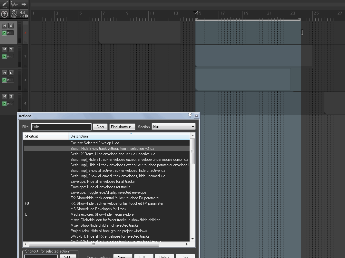Open the Section dropdown set to Main

(x=173, y=127)
